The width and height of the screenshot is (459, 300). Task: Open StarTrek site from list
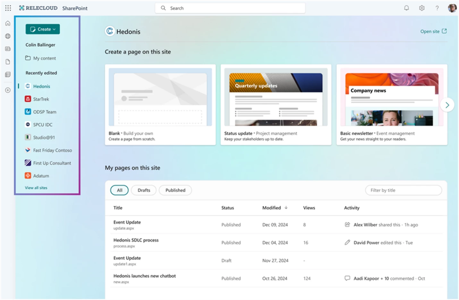41,99
